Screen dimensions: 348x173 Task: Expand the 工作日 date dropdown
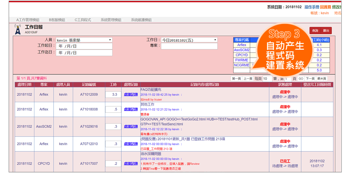click(189, 40)
